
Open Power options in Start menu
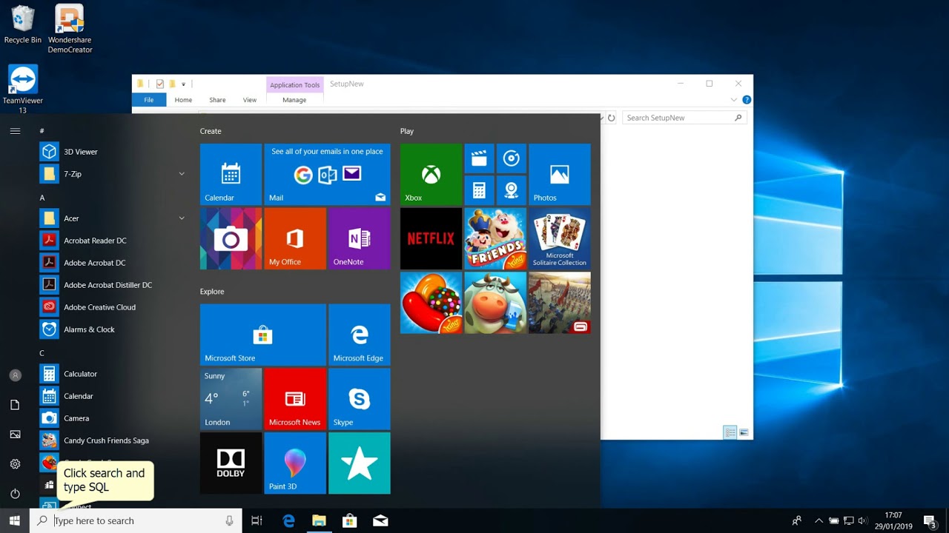(15, 494)
